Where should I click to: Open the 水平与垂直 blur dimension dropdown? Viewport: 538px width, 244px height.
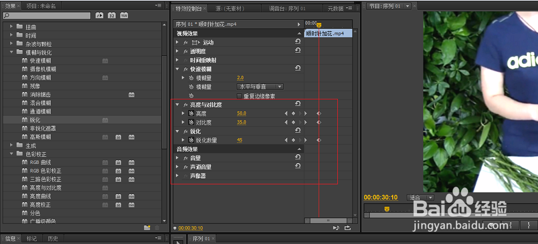[260, 87]
